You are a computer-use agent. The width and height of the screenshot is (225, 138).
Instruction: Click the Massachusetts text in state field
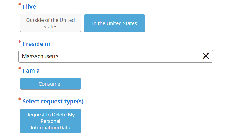[x=40, y=56]
